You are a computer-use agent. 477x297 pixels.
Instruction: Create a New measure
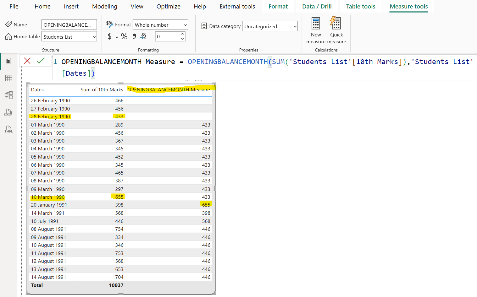(315, 28)
